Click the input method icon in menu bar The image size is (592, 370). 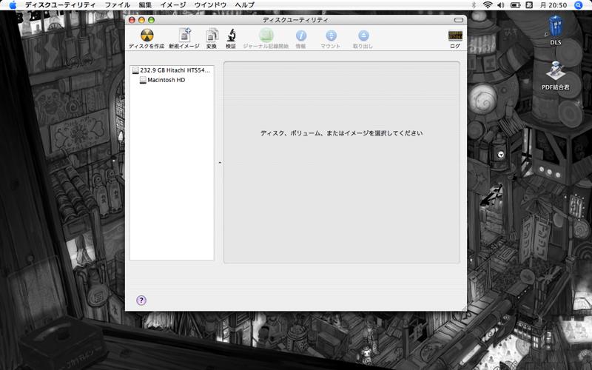point(529,5)
